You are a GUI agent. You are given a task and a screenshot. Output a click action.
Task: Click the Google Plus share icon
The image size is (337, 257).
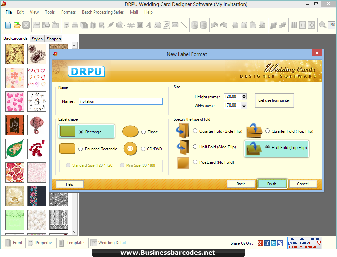[x=261, y=243]
